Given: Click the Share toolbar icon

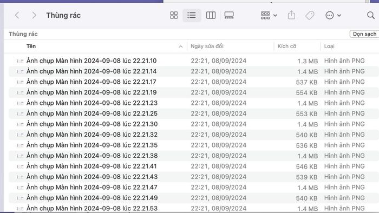Looking at the screenshot, I should click(291, 15).
